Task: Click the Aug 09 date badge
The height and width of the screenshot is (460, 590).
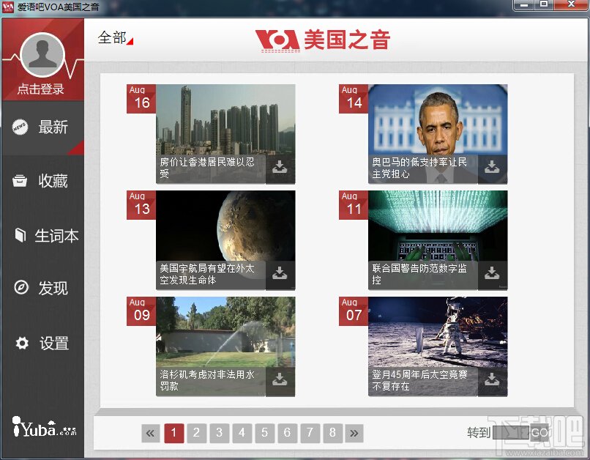Action: tap(141, 311)
